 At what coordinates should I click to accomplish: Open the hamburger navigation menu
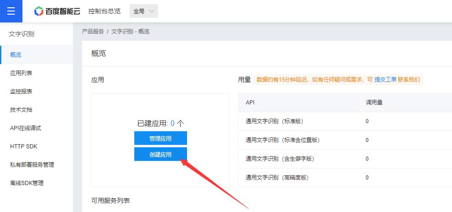click(x=11, y=11)
